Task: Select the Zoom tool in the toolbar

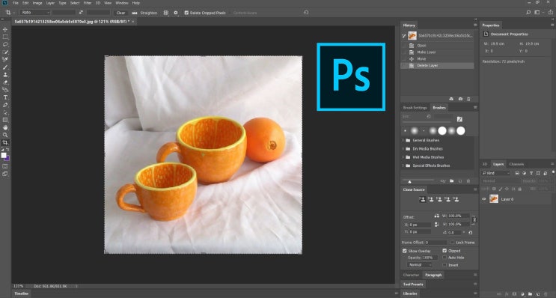Action: click(x=5, y=136)
